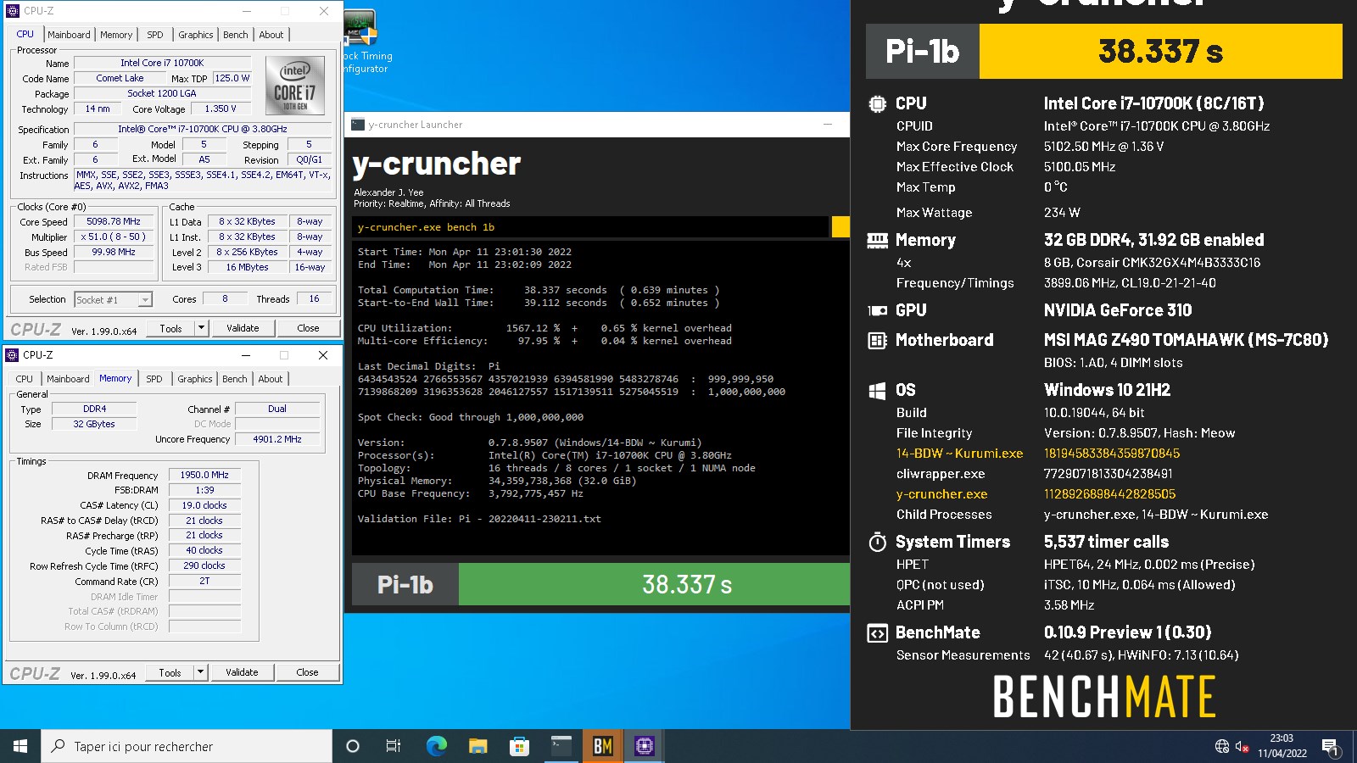The width and height of the screenshot is (1357, 763).
Task: Click the Memory module icon in BenchMate
Action: click(x=877, y=240)
